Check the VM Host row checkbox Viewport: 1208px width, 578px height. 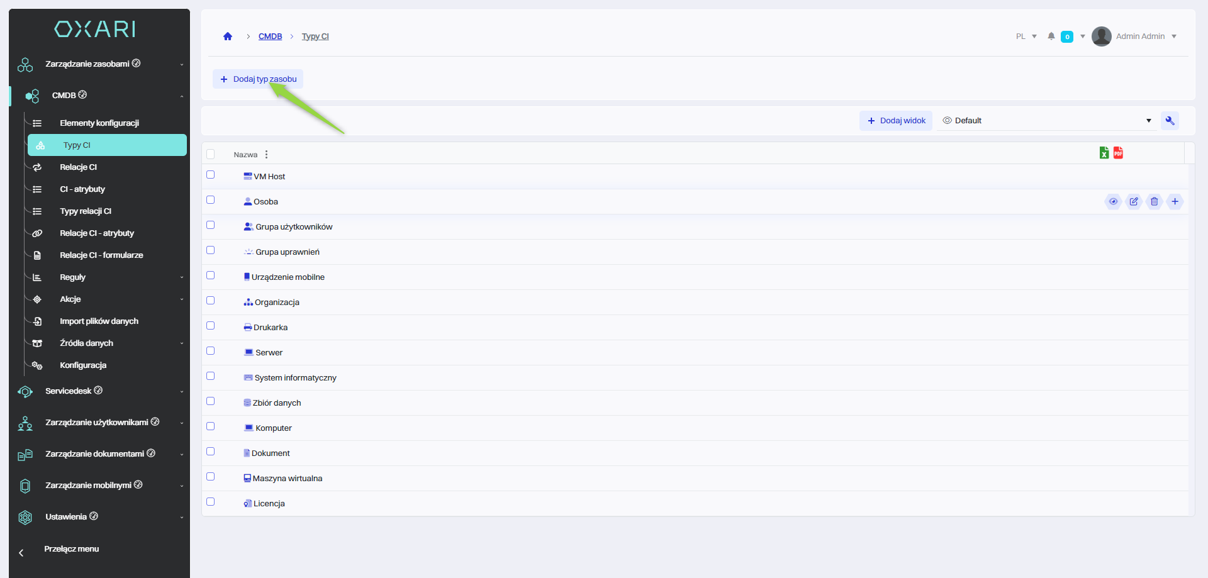pos(211,175)
